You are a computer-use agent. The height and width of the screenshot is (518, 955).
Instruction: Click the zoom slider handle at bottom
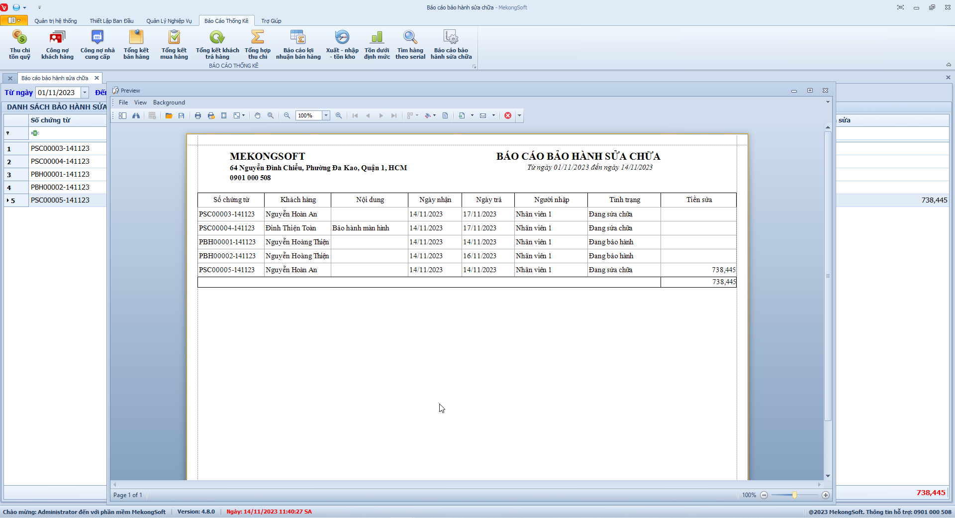pyautogui.click(x=794, y=495)
